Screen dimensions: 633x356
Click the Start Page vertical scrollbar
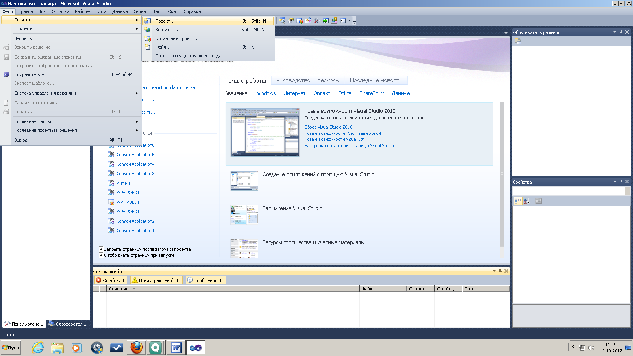tap(502, 174)
